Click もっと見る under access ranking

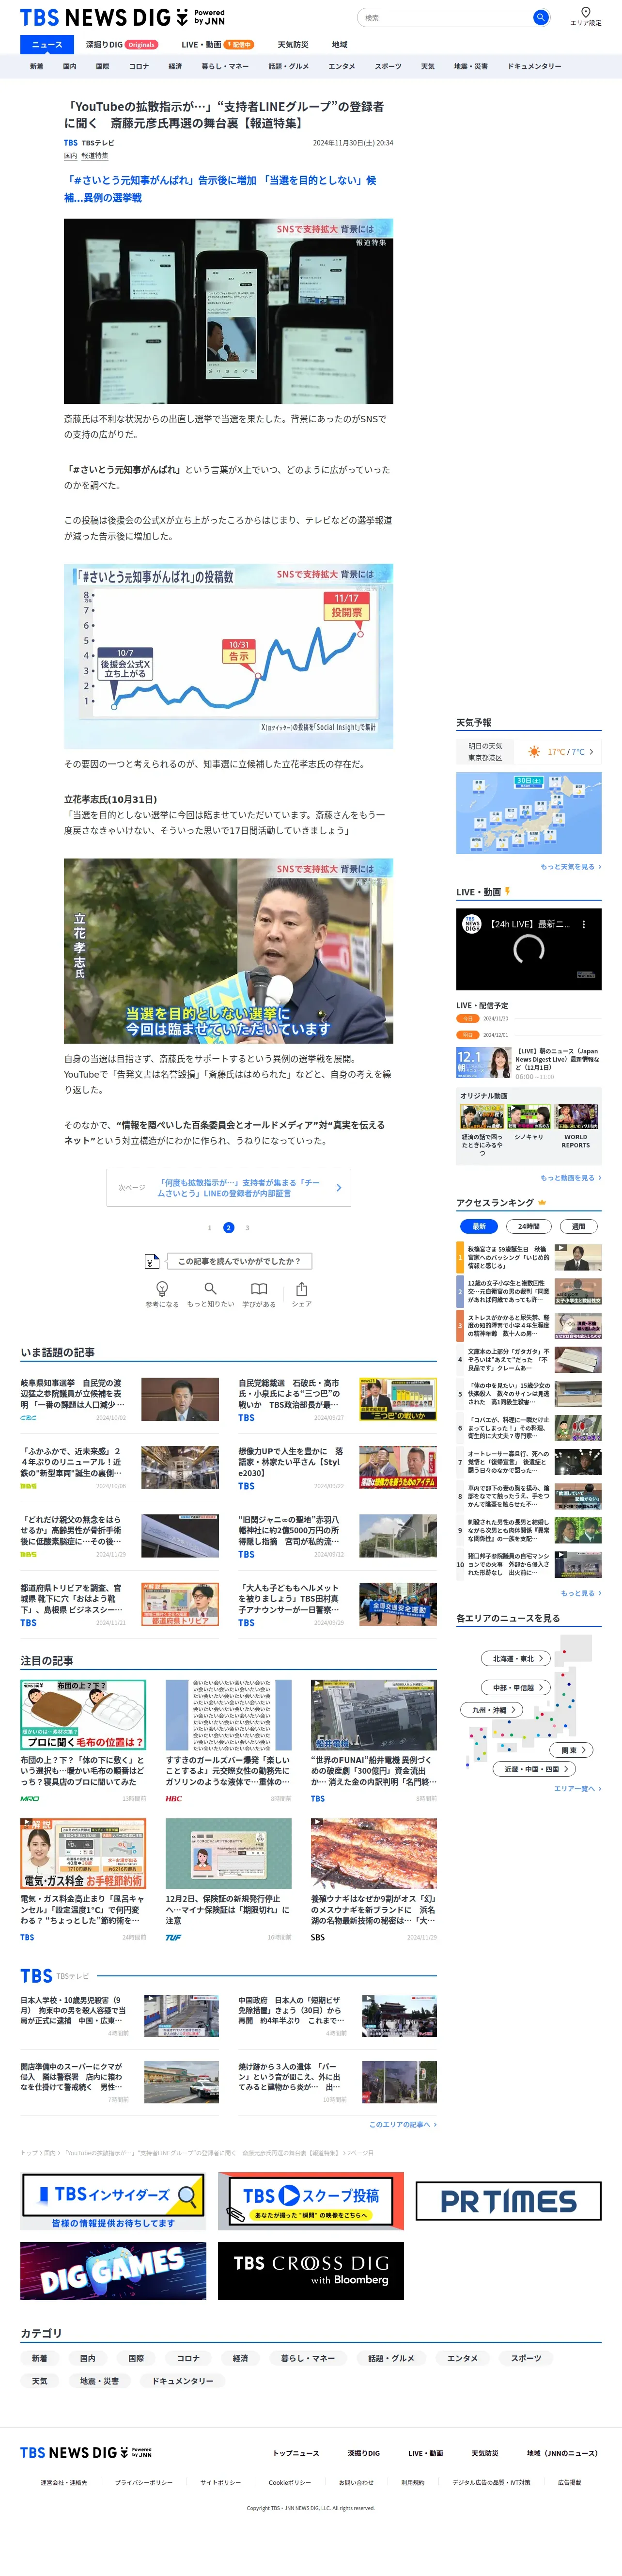tap(581, 1593)
